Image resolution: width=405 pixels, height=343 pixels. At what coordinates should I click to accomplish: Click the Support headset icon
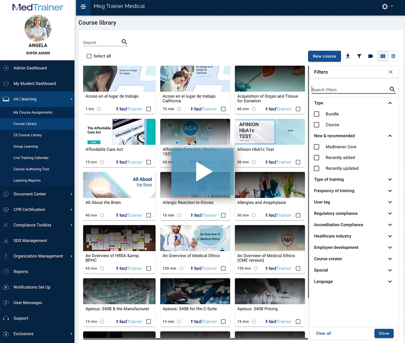[6, 318]
